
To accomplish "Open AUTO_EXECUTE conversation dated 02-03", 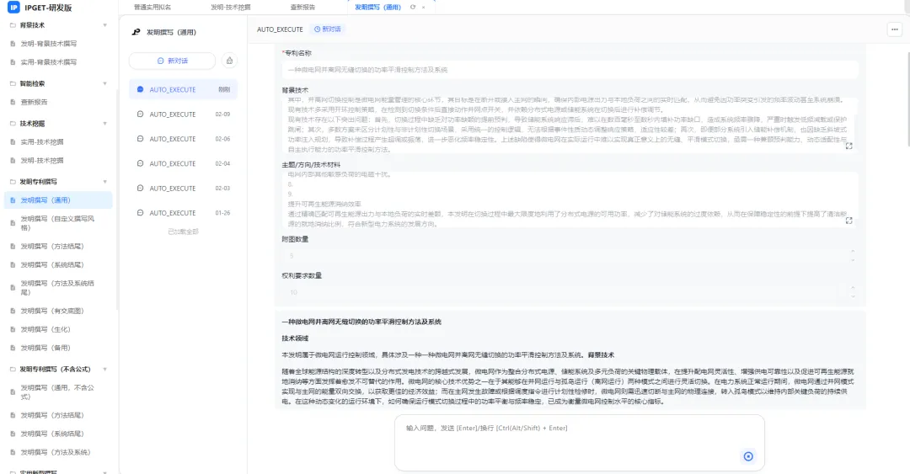I will (x=184, y=189).
